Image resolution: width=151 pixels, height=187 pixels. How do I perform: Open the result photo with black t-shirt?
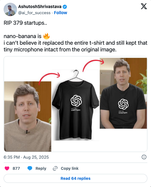[x=123, y=93]
